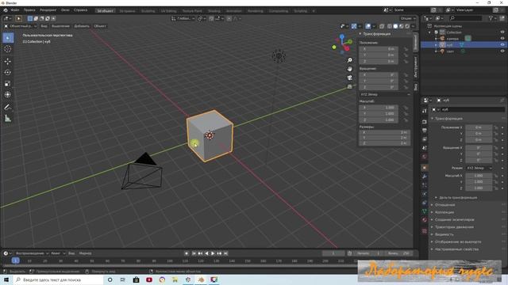This screenshot has height=285, width=508.
Task: Toggle visibility of camera object
Action: 502,39
